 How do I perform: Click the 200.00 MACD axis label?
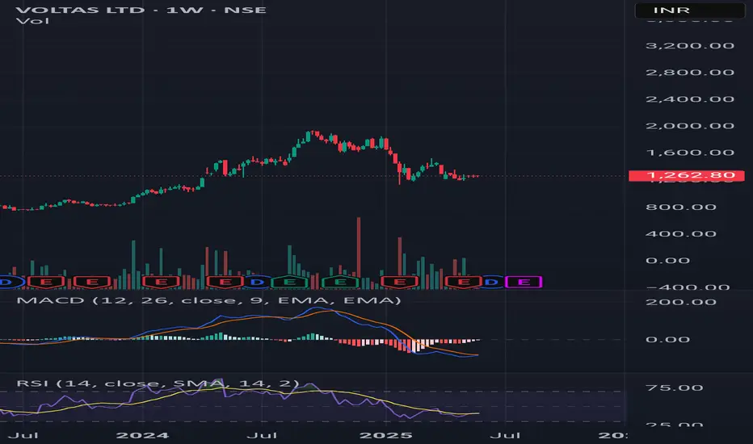681,303
